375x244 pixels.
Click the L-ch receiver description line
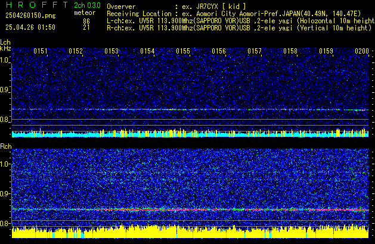coord(241,21)
